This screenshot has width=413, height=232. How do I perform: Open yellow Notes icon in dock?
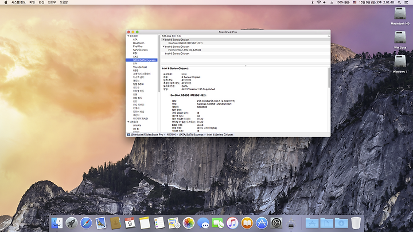(145, 223)
